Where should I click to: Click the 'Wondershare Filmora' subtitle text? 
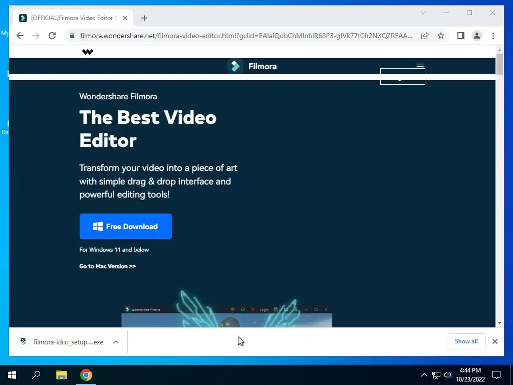(118, 96)
